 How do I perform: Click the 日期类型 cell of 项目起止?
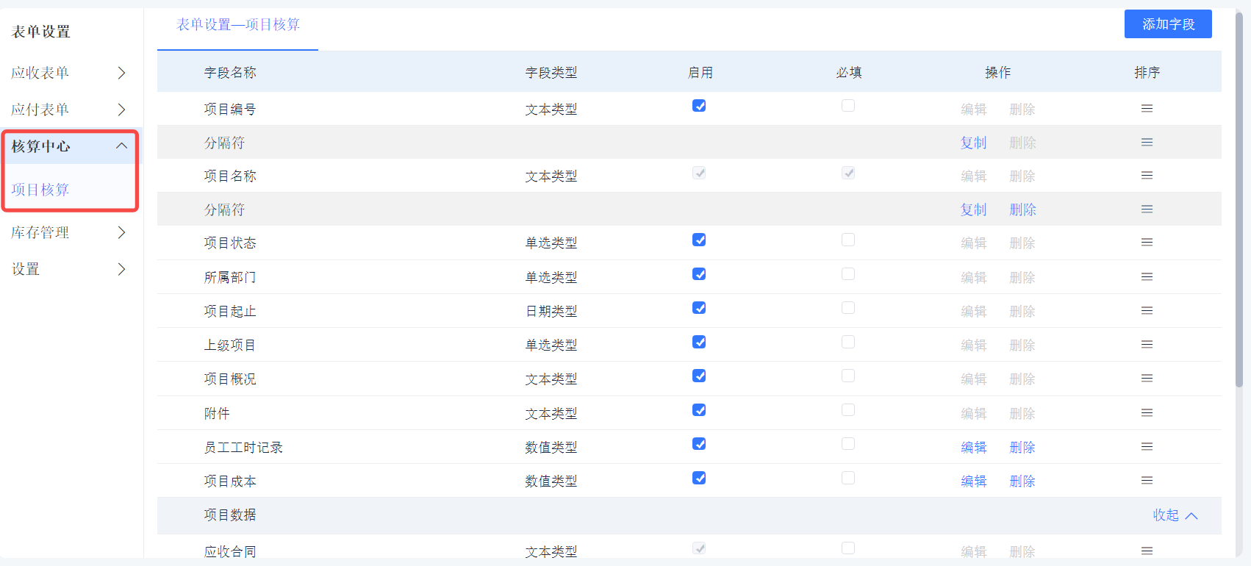[551, 311]
